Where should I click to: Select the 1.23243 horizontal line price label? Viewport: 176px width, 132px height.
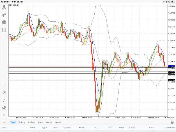click(171, 68)
